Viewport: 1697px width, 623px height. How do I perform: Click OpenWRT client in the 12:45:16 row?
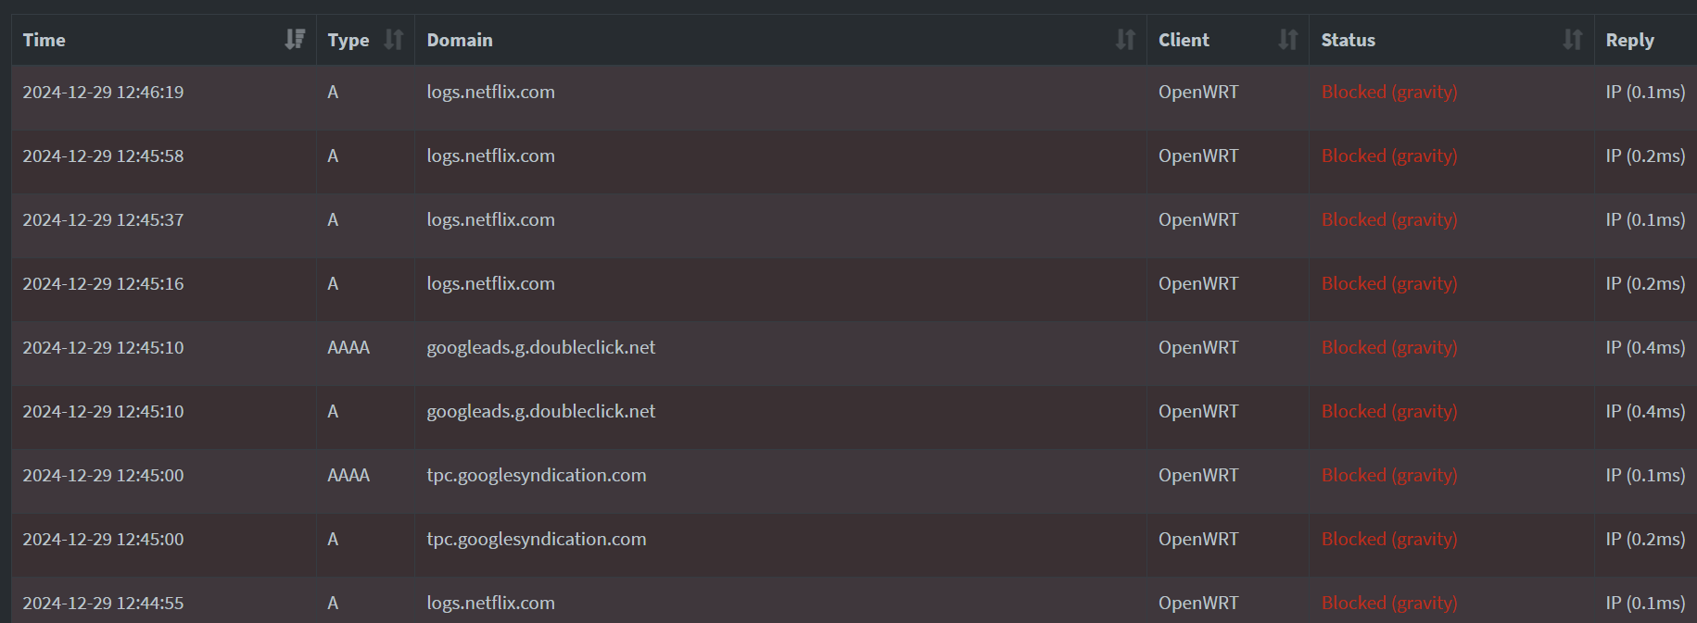1198,283
